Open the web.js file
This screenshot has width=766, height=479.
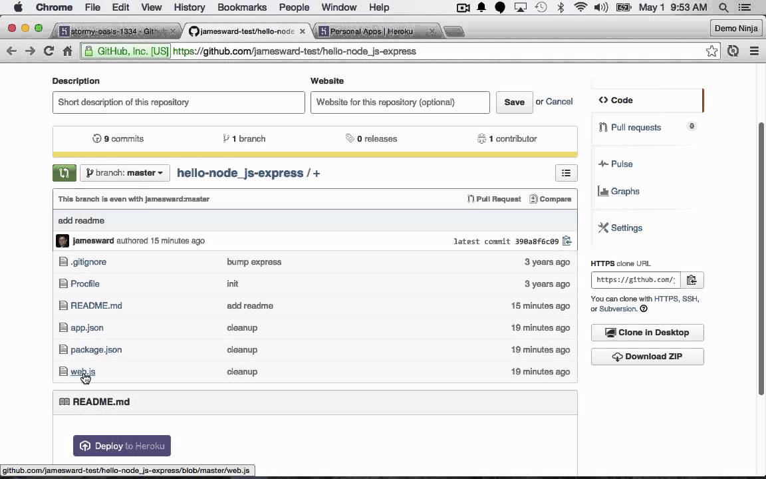82,371
